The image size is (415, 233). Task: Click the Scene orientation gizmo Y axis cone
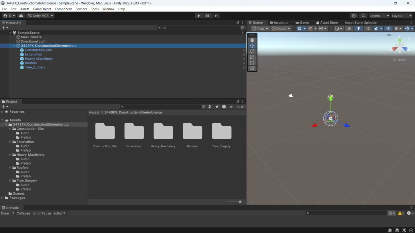[400, 41]
